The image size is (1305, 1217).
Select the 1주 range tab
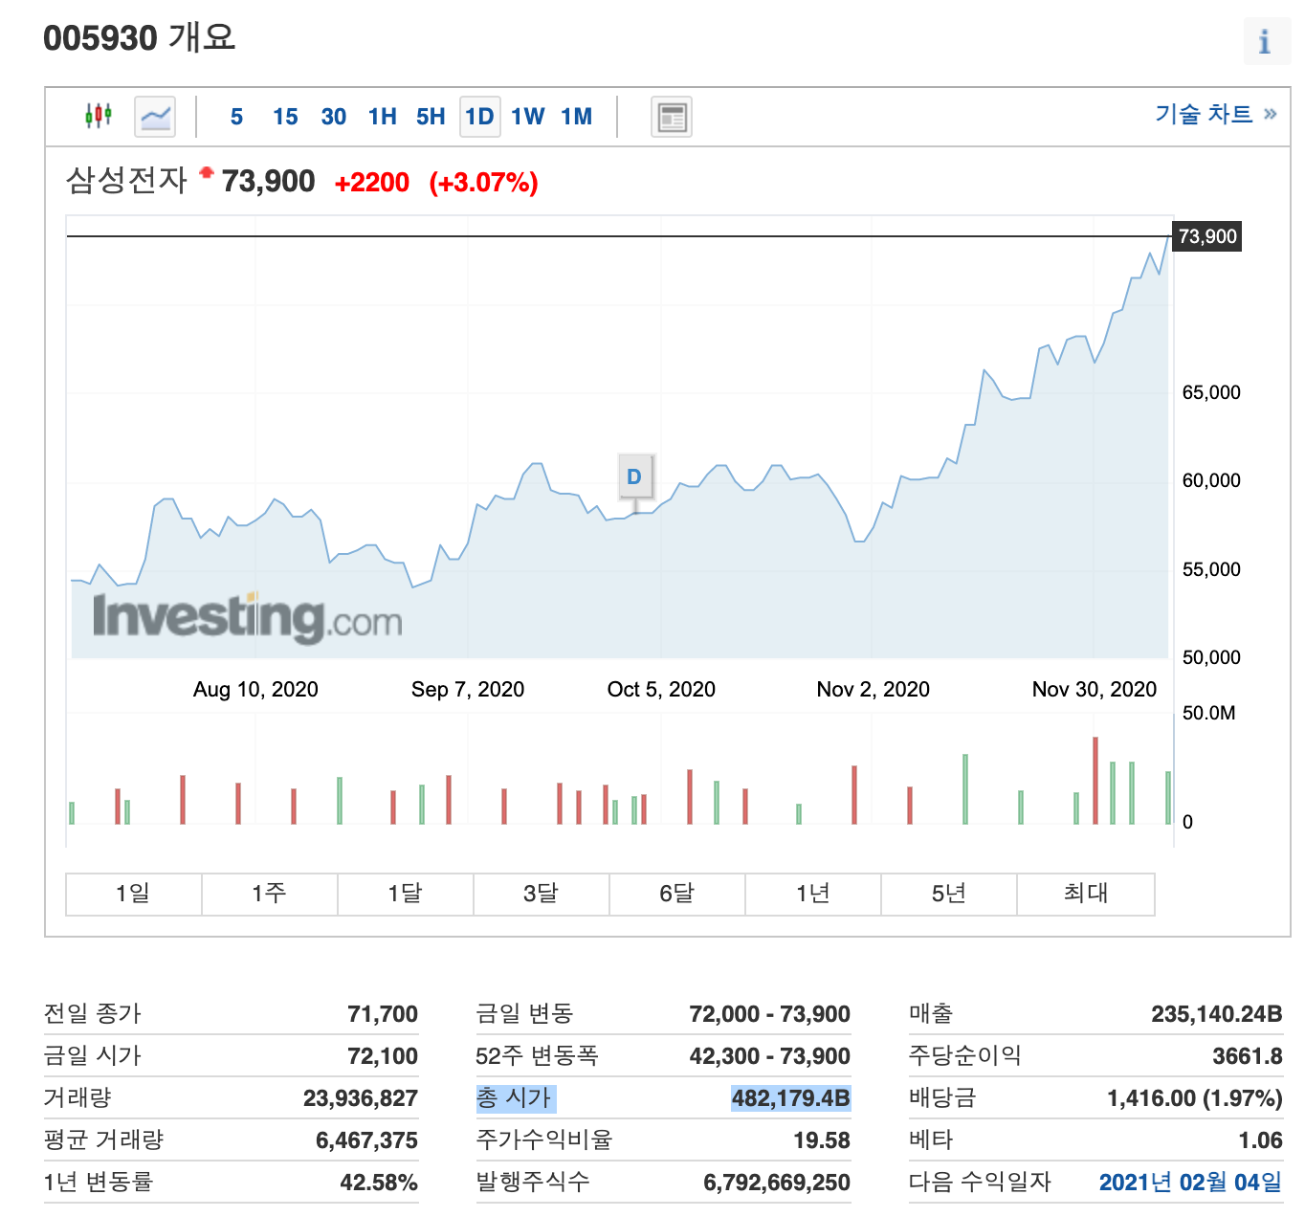point(270,894)
